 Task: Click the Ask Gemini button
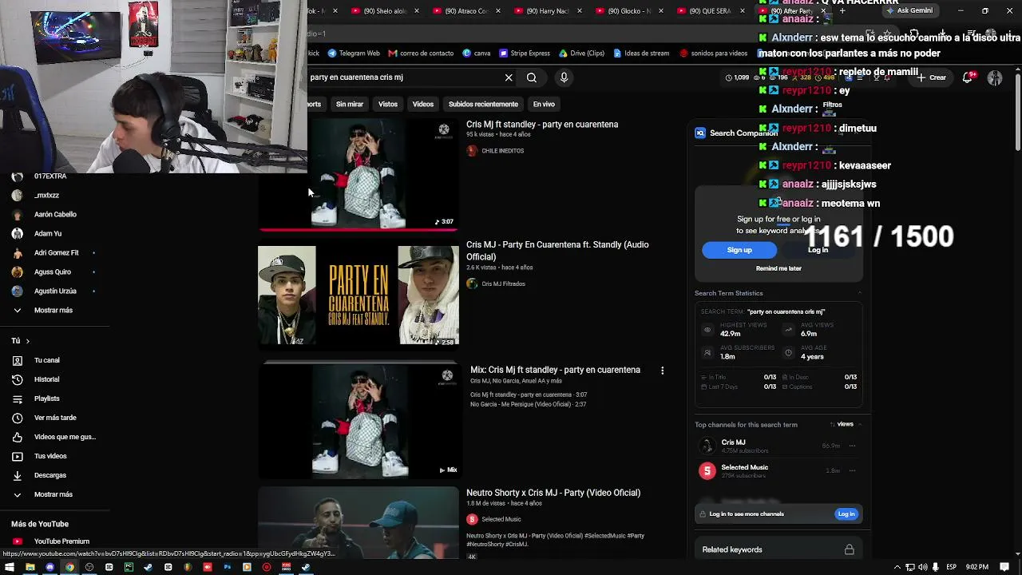909,11
